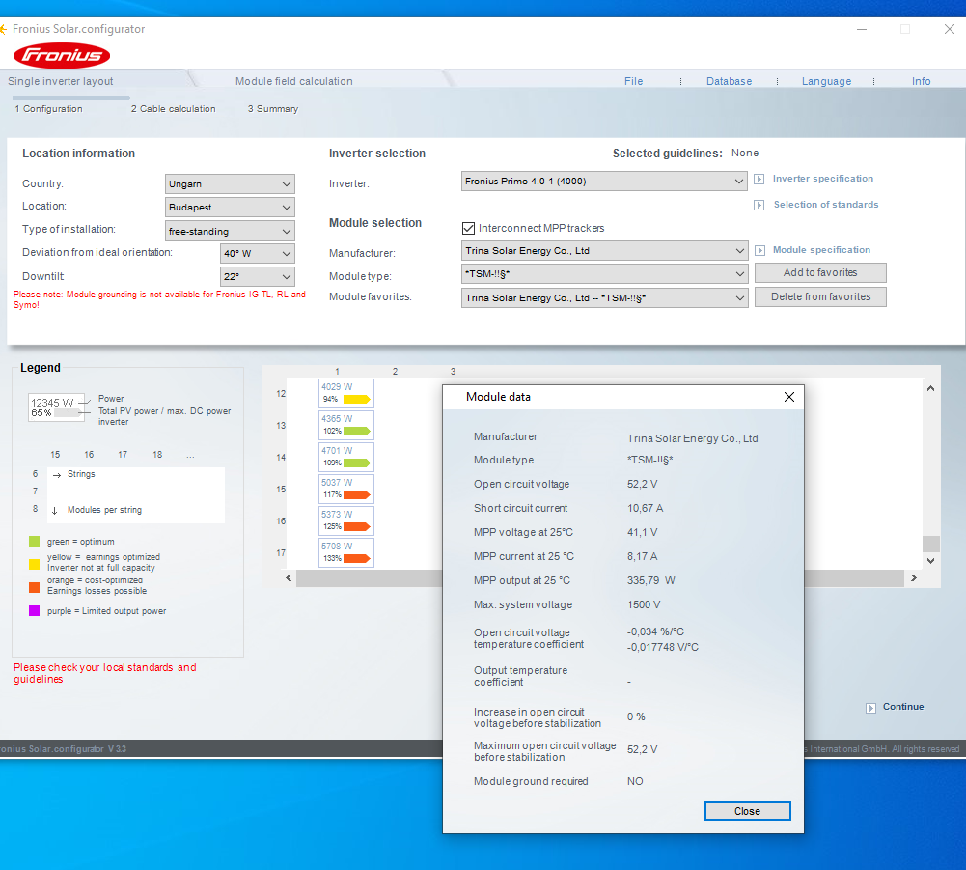Close the Module data dialog with X
Image resolution: width=966 pixels, height=870 pixels.
coord(788,397)
